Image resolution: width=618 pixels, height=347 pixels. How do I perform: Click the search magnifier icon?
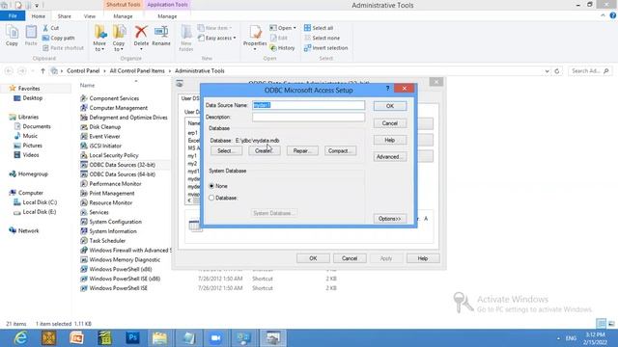pyautogui.click(x=606, y=70)
